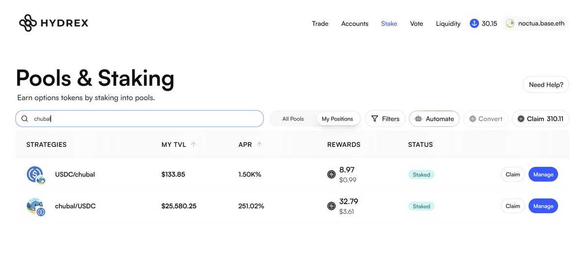Go to the Stake page

tap(389, 23)
